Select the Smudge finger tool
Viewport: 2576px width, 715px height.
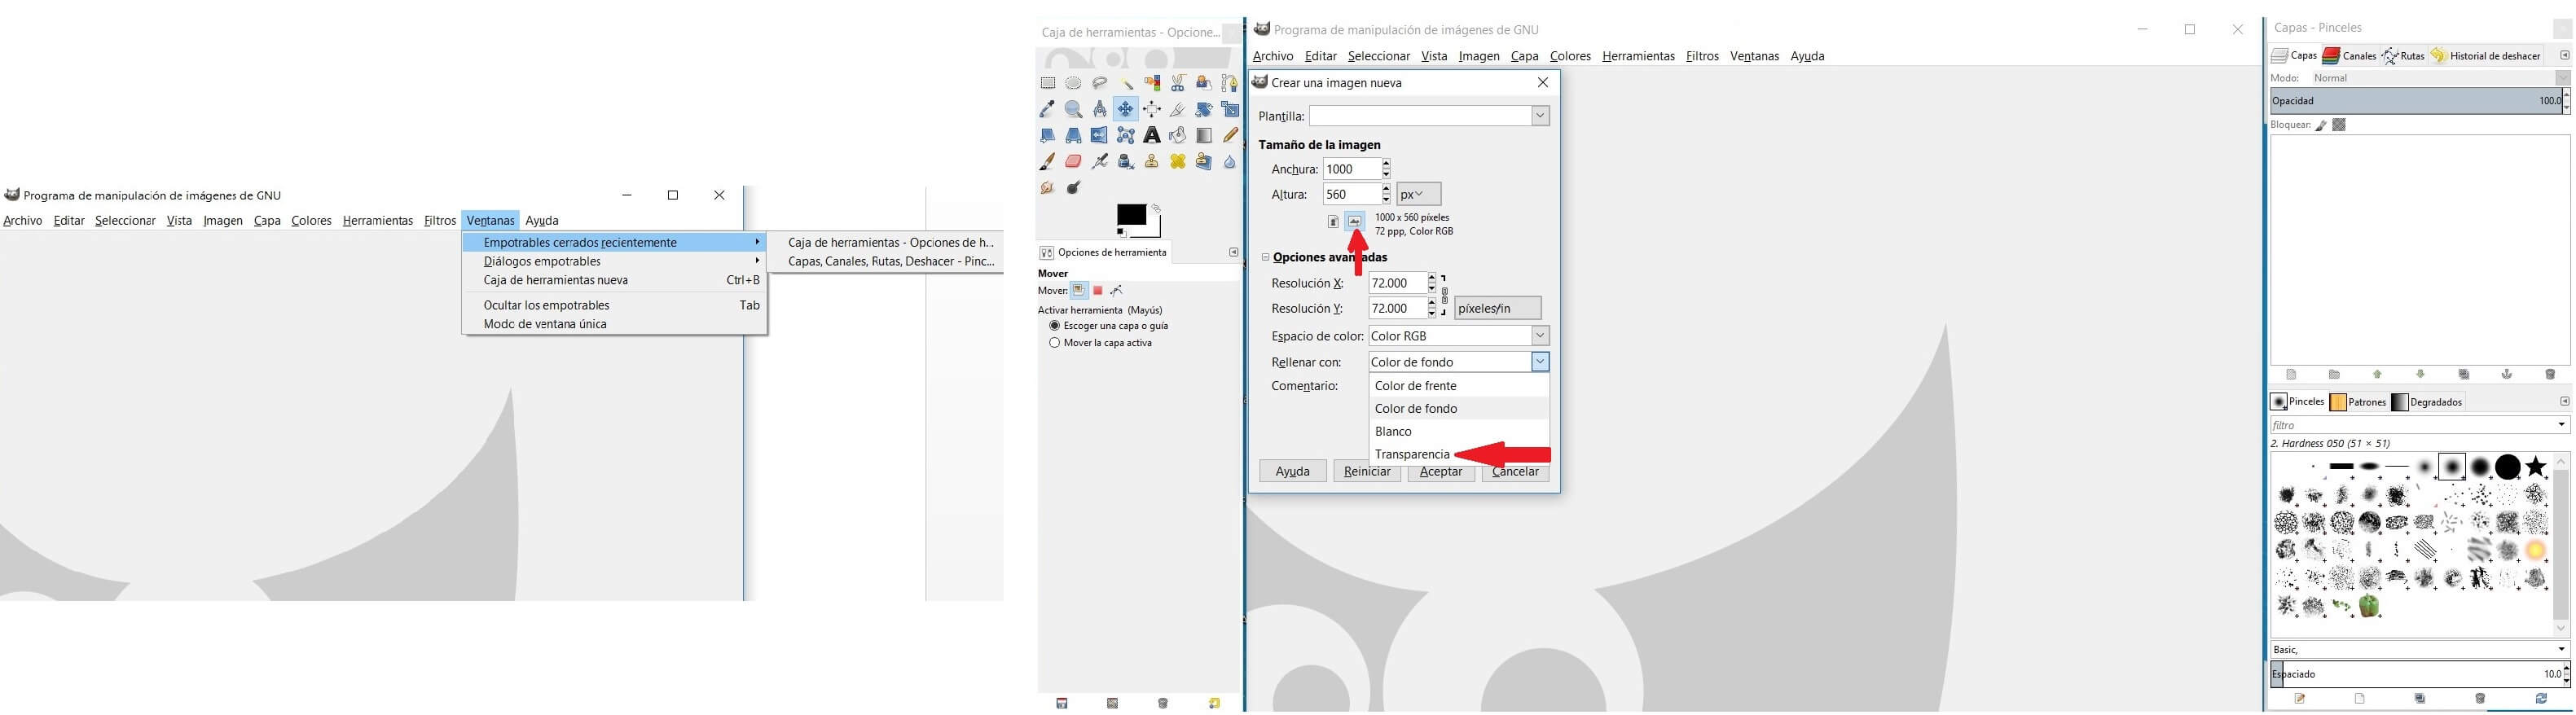[x=1047, y=188]
